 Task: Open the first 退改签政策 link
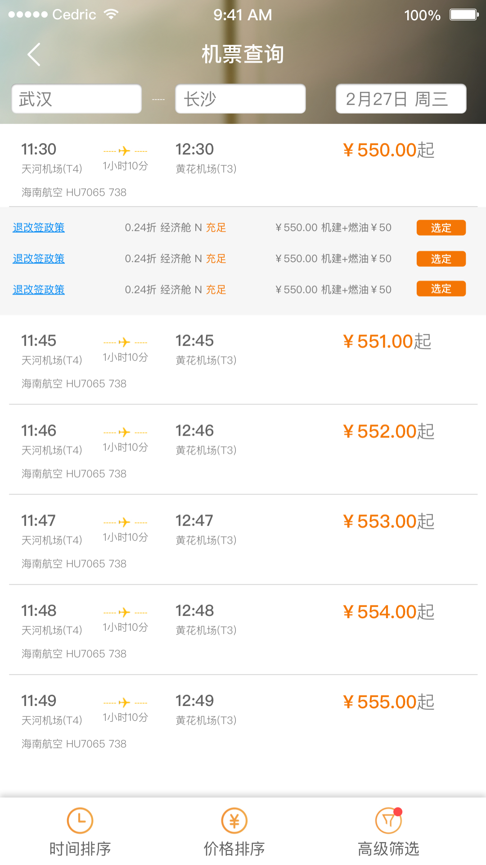39,228
